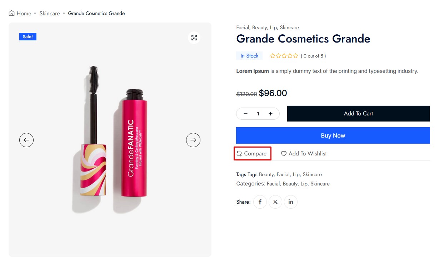
Task: Click the fullscreen expand image icon
Action: coord(194,38)
